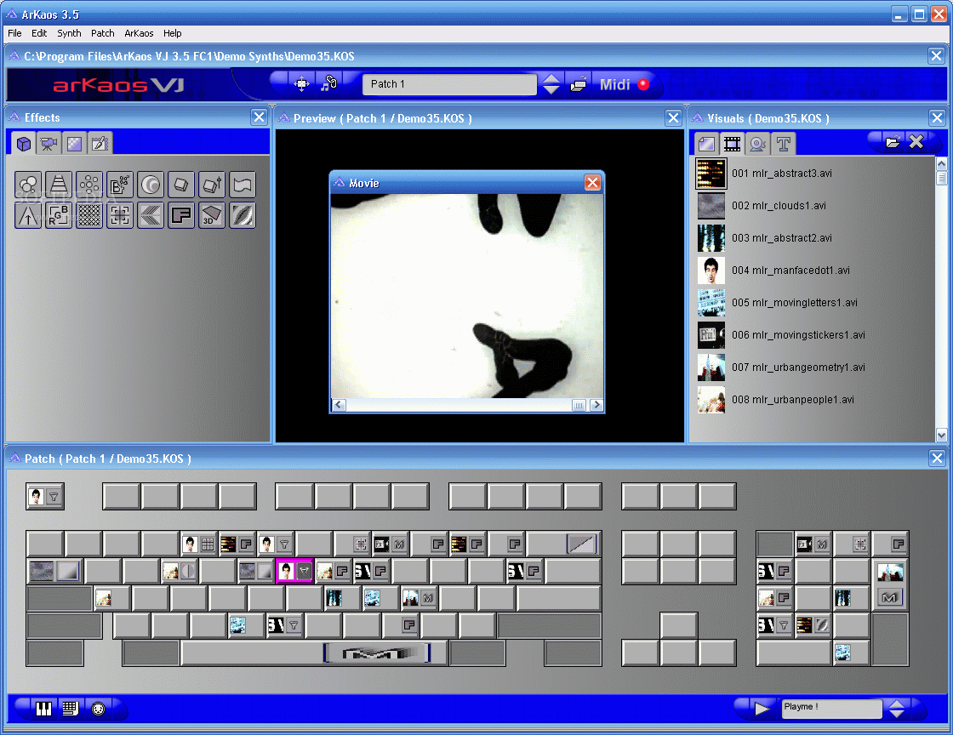Click Movie window right scroll arrow
Image resolution: width=953 pixels, height=735 pixels.
(x=596, y=405)
